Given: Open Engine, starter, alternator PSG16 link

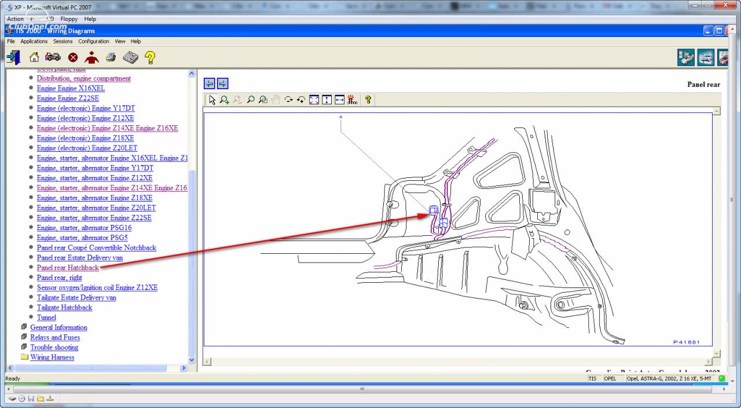Looking at the screenshot, I should pos(84,228).
